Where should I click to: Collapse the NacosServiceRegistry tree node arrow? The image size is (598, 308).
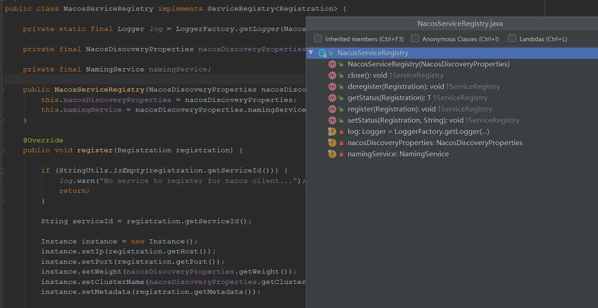311,52
